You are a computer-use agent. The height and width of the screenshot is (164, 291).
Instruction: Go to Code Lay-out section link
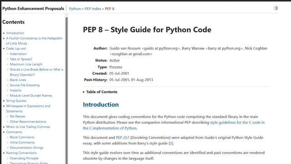(x=16, y=49)
